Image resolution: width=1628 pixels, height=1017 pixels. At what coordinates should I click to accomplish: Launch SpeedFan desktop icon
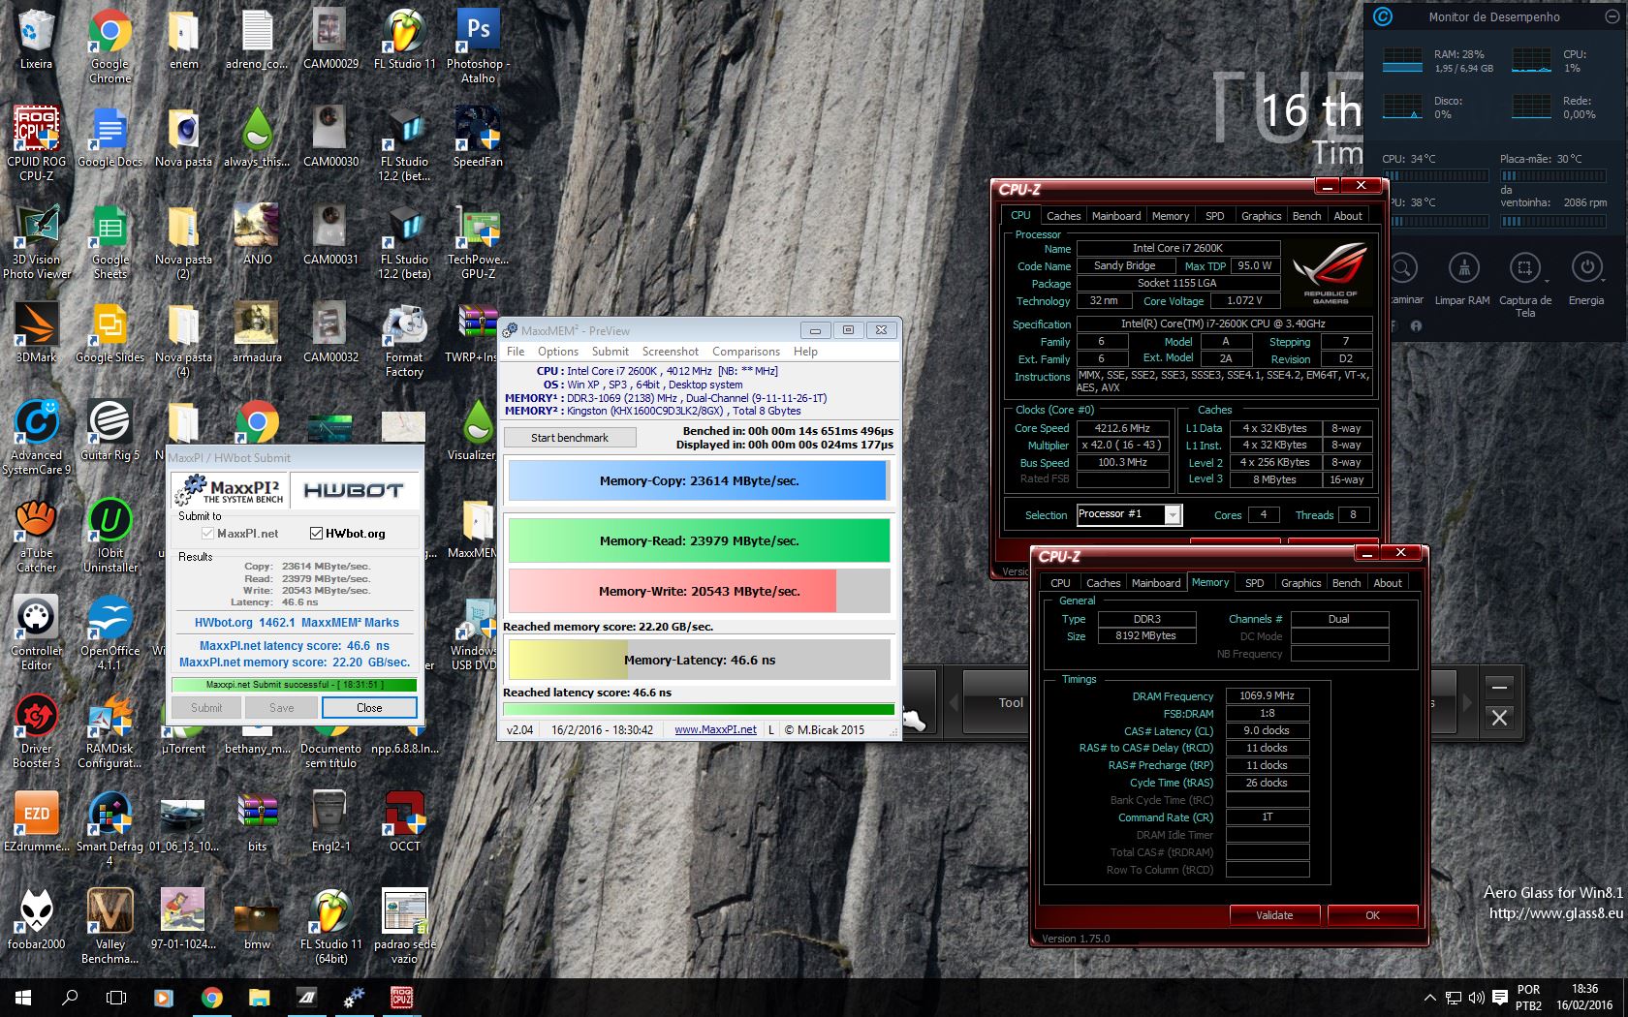point(478,137)
